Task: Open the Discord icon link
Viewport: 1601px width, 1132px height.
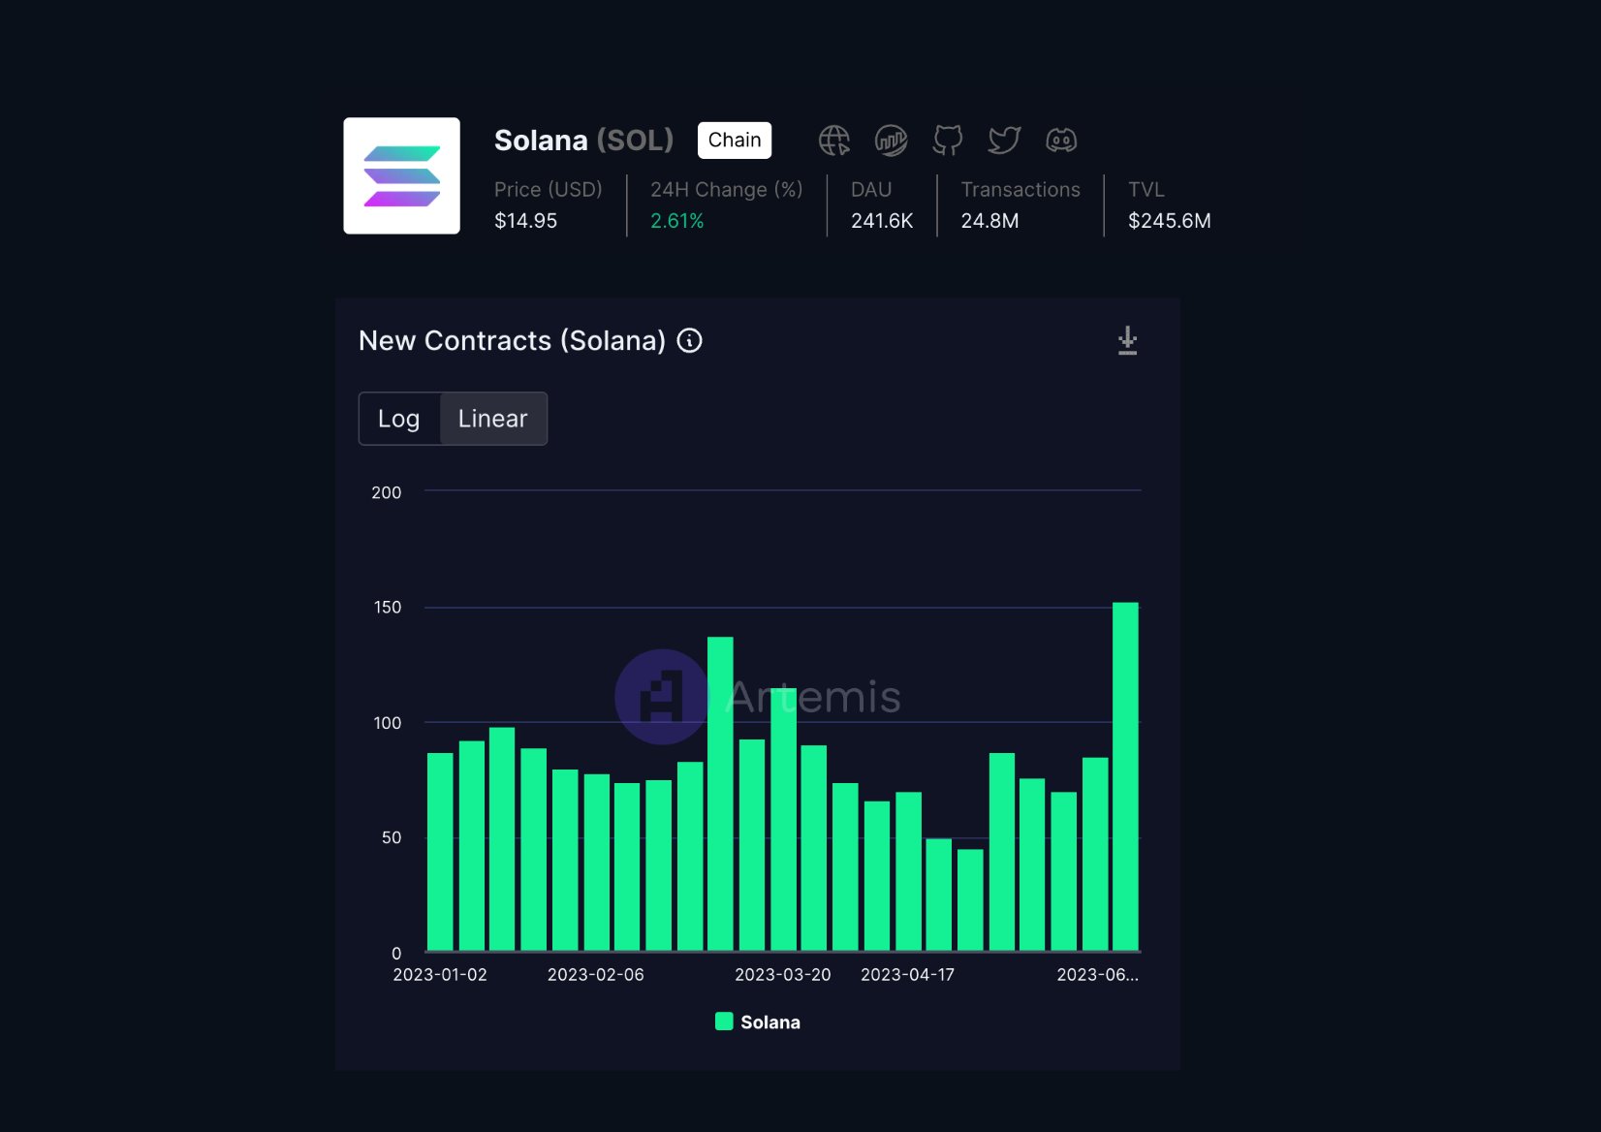Action: point(1061,141)
